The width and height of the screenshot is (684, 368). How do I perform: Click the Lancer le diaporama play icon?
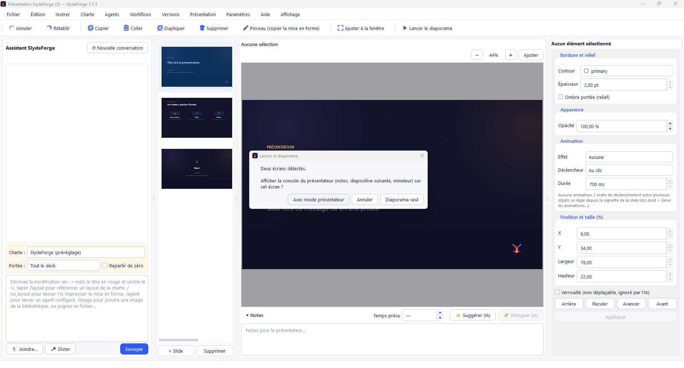[x=405, y=28]
